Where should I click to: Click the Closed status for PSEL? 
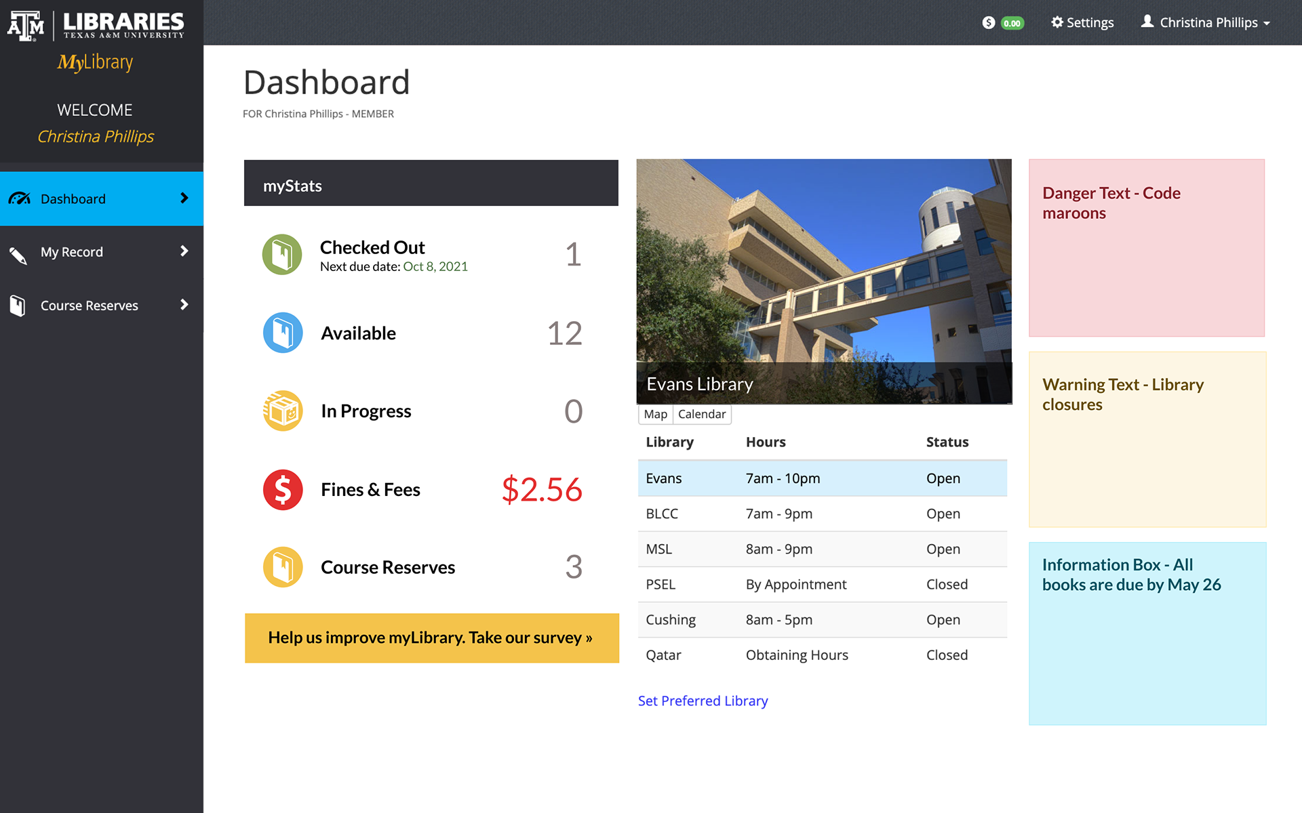pyautogui.click(x=947, y=584)
